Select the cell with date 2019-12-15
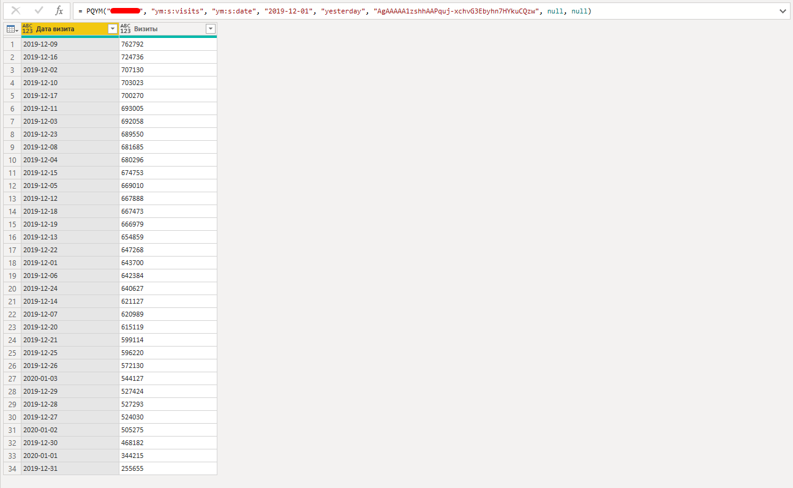The image size is (793, 488). pyautogui.click(x=70, y=173)
